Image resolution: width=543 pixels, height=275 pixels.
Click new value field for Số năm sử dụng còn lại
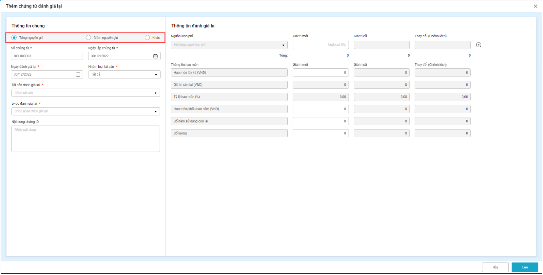[320, 121]
